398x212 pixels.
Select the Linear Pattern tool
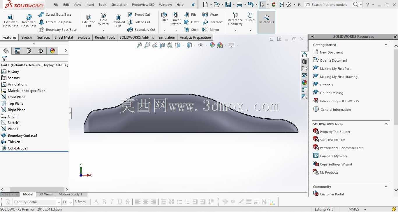[176, 19]
